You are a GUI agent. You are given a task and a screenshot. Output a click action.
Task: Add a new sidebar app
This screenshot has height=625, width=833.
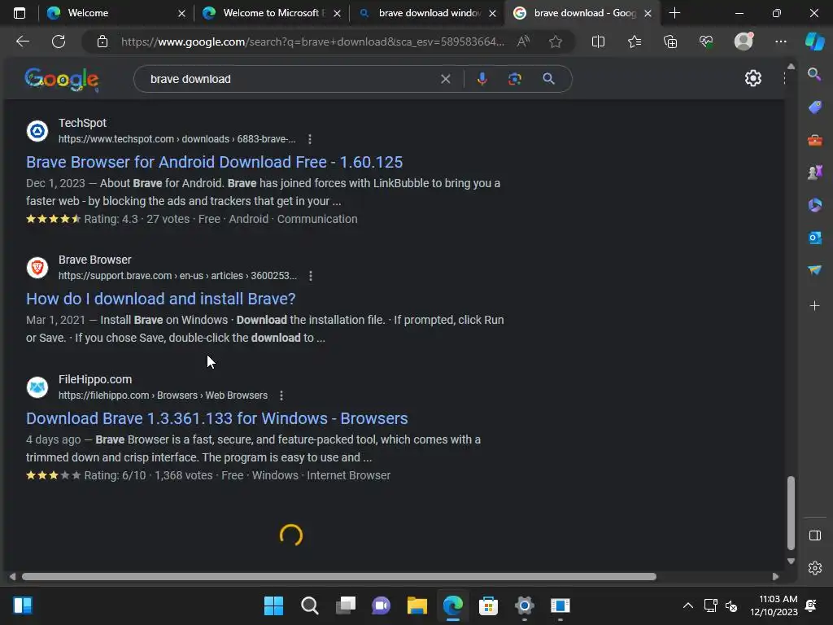(814, 306)
